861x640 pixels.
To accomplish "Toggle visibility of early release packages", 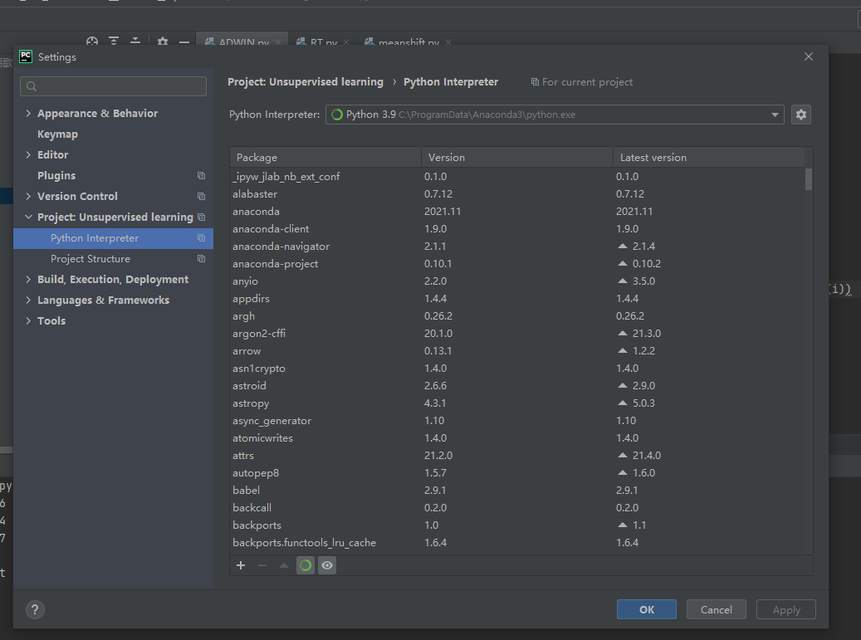I will tap(326, 565).
